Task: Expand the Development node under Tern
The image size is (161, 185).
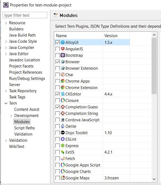Action: tap(11, 116)
